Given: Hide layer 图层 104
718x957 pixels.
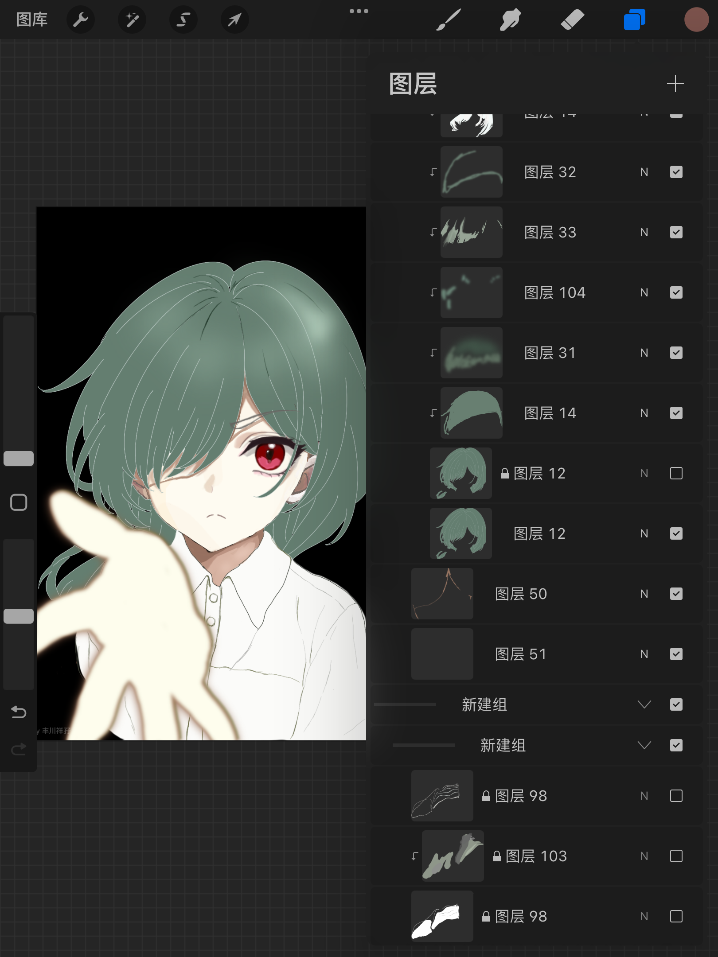Looking at the screenshot, I should click(676, 292).
